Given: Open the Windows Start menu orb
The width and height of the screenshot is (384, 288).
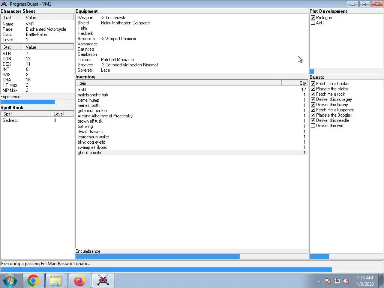Looking at the screenshot, I should [x=10, y=280].
